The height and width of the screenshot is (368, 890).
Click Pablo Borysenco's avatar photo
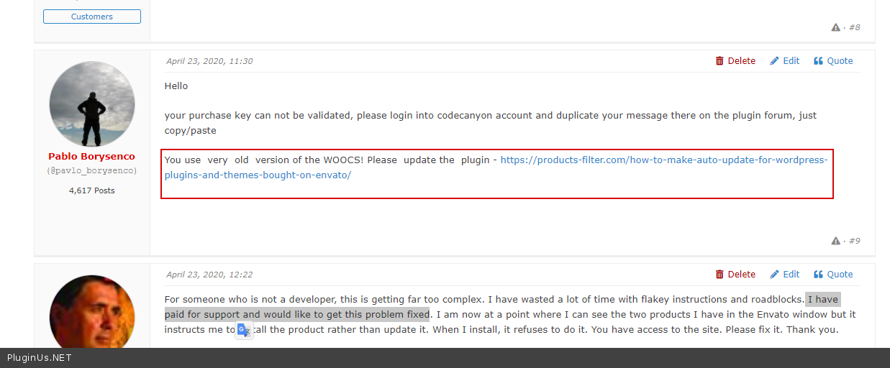[x=92, y=103]
